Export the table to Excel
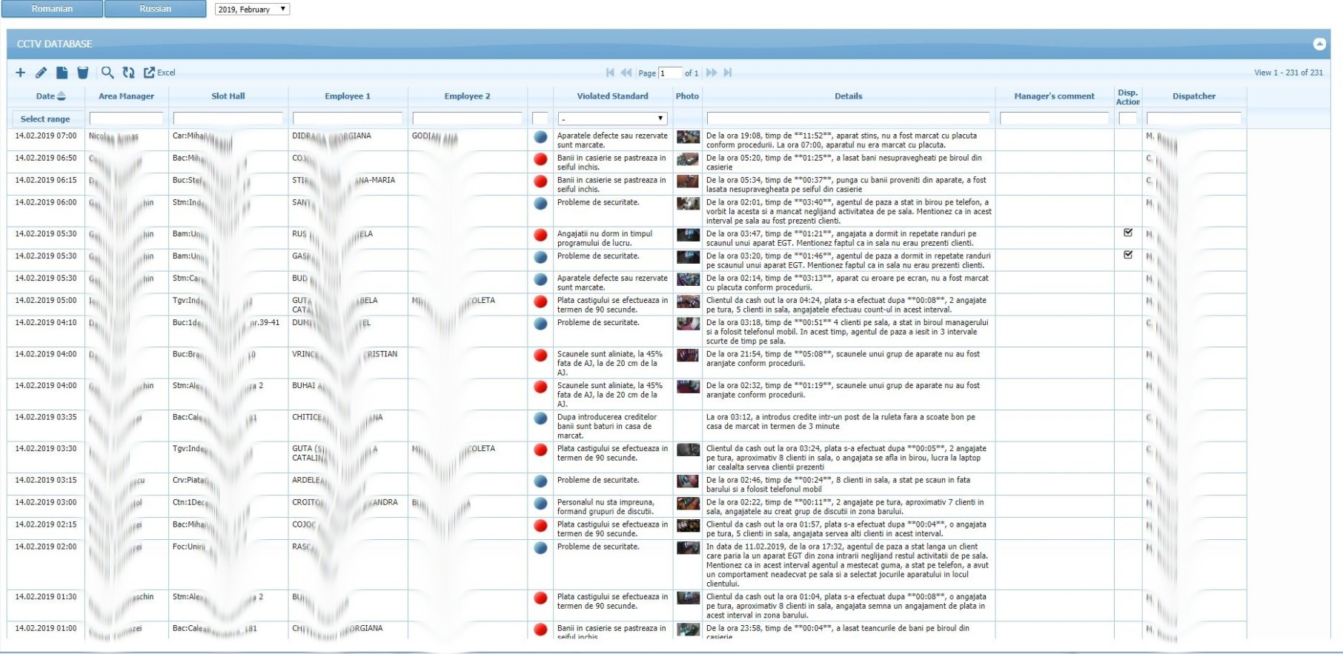 click(159, 73)
